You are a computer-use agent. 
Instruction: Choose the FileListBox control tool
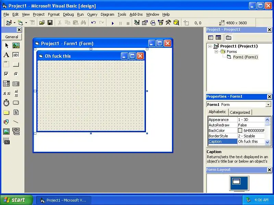(x=16, y=112)
